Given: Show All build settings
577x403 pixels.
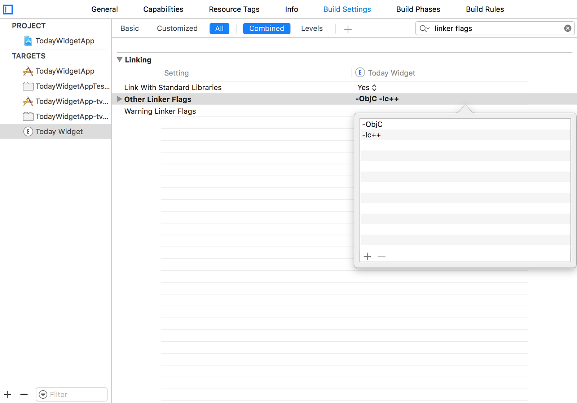Looking at the screenshot, I should (219, 29).
